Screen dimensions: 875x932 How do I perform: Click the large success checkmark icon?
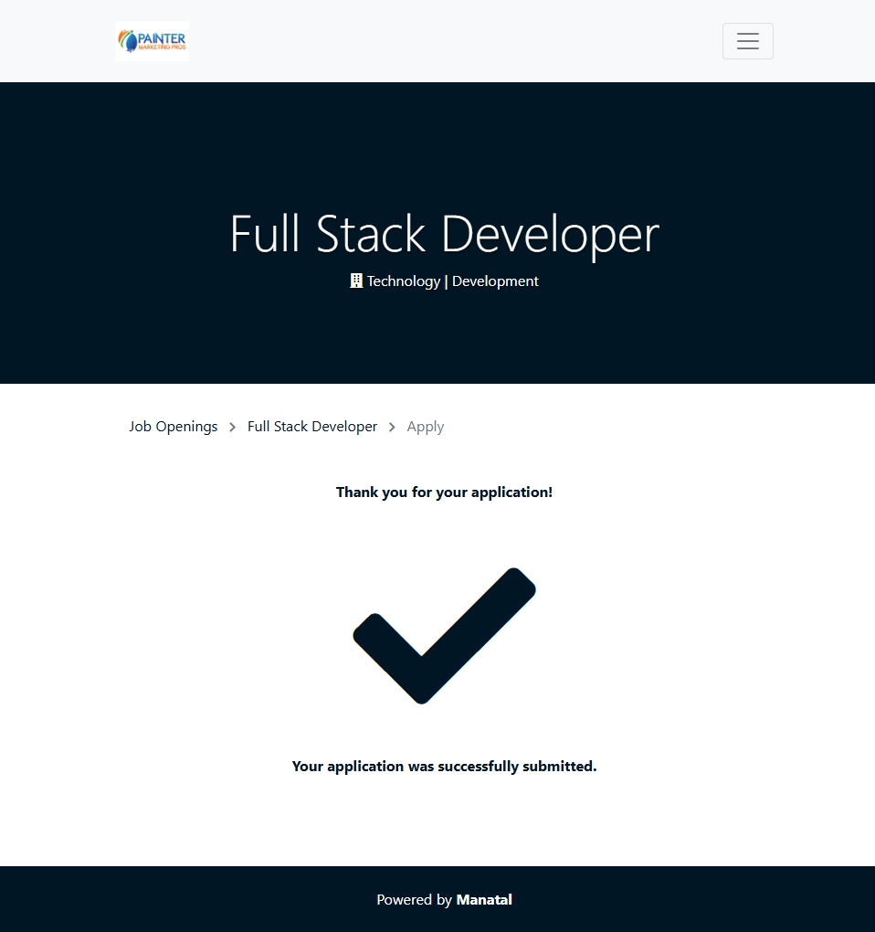444,636
